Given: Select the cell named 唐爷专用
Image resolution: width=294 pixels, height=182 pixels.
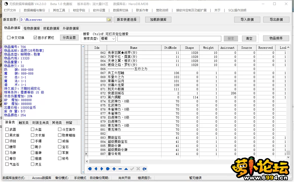Looking at the screenshot, I should pos(134,154).
